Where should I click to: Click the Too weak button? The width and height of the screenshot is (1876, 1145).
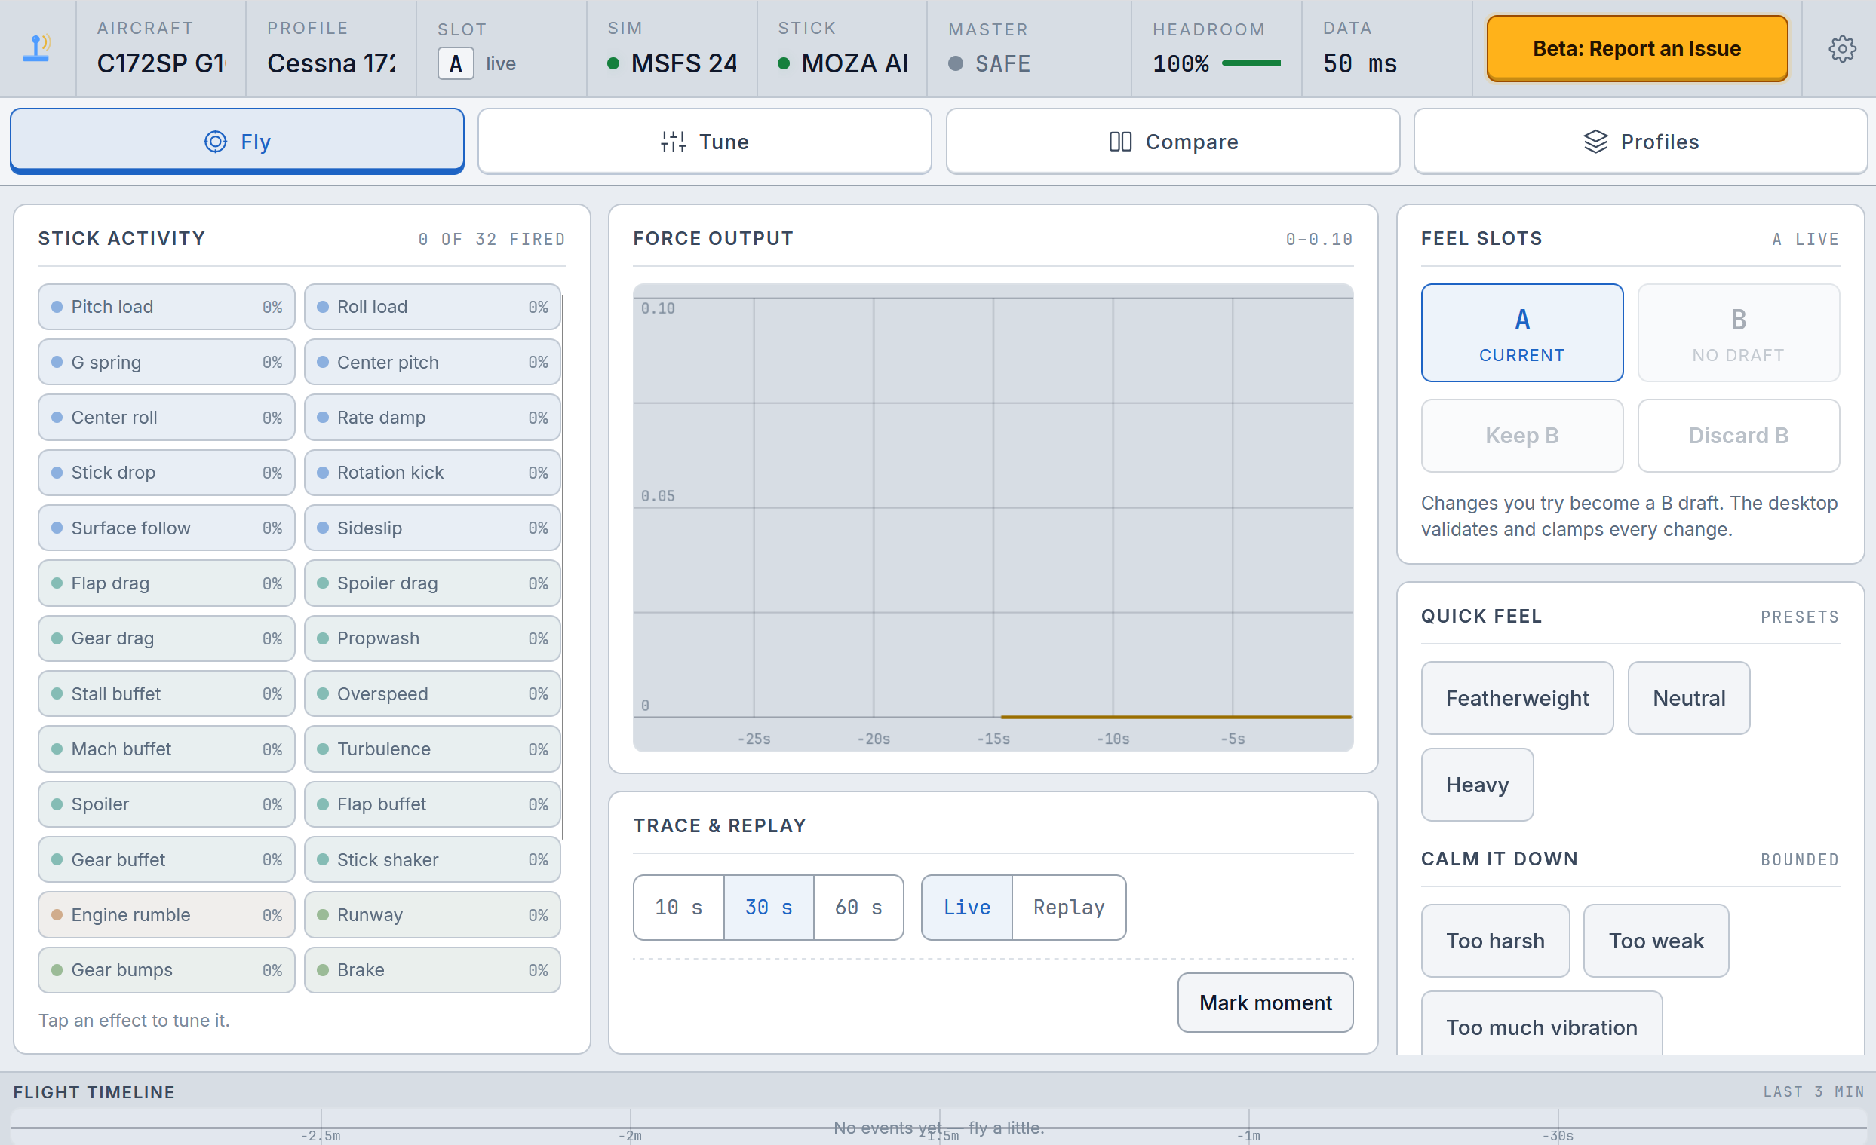coord(1656,941)
